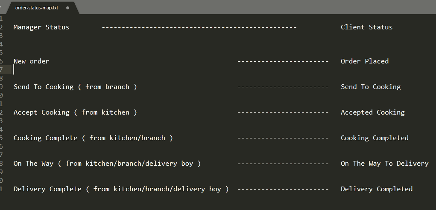
Task: Click the "Cooking Completed" client status
Action: tap(375, 138)
